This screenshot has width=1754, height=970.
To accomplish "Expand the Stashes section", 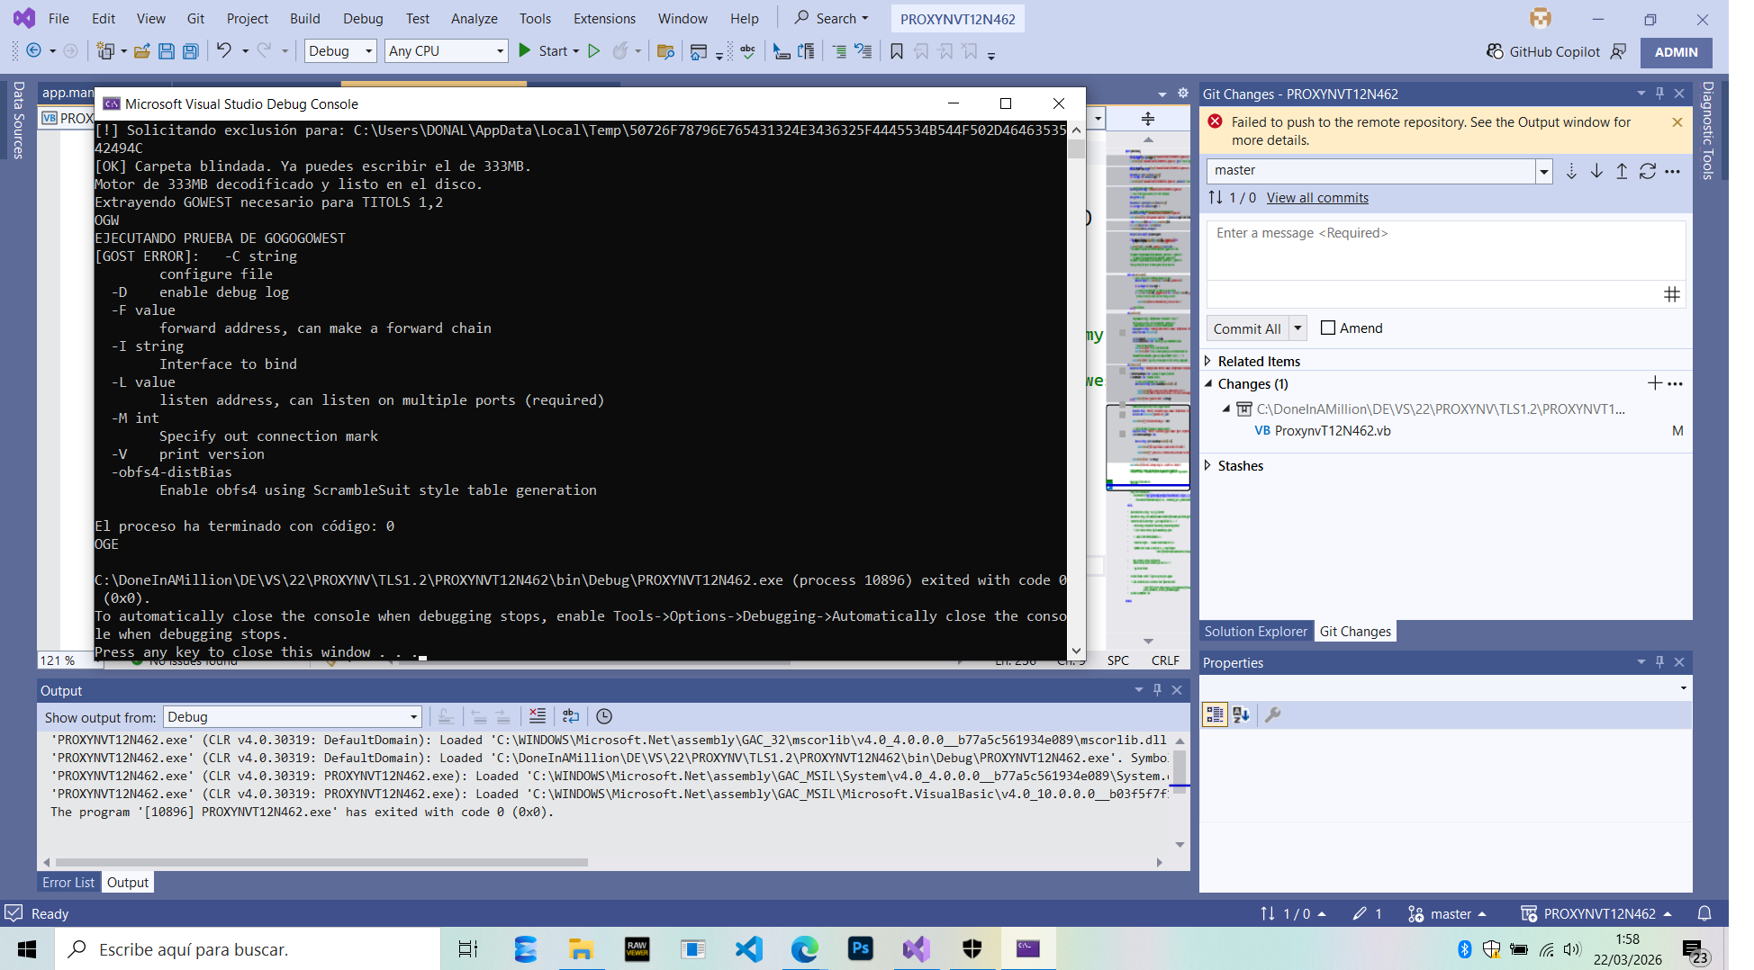I will pyautogui.click(x=1208, y=465).
